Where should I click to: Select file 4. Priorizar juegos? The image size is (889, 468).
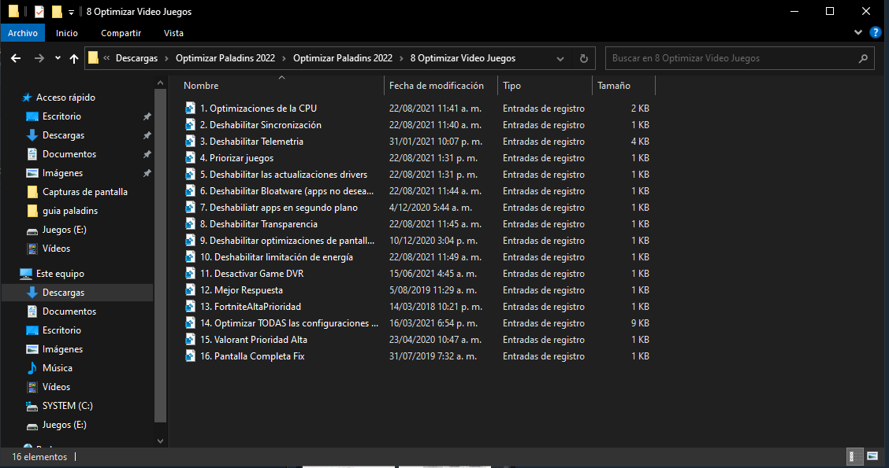click(x=236, y=158)
